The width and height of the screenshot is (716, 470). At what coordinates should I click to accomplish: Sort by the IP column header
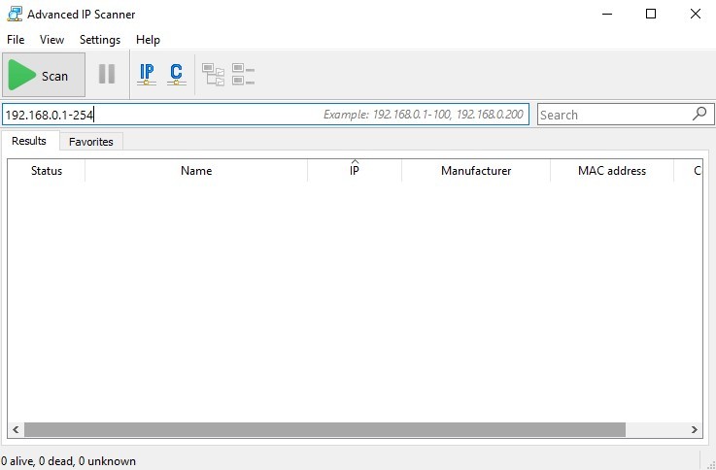point(355,171)
